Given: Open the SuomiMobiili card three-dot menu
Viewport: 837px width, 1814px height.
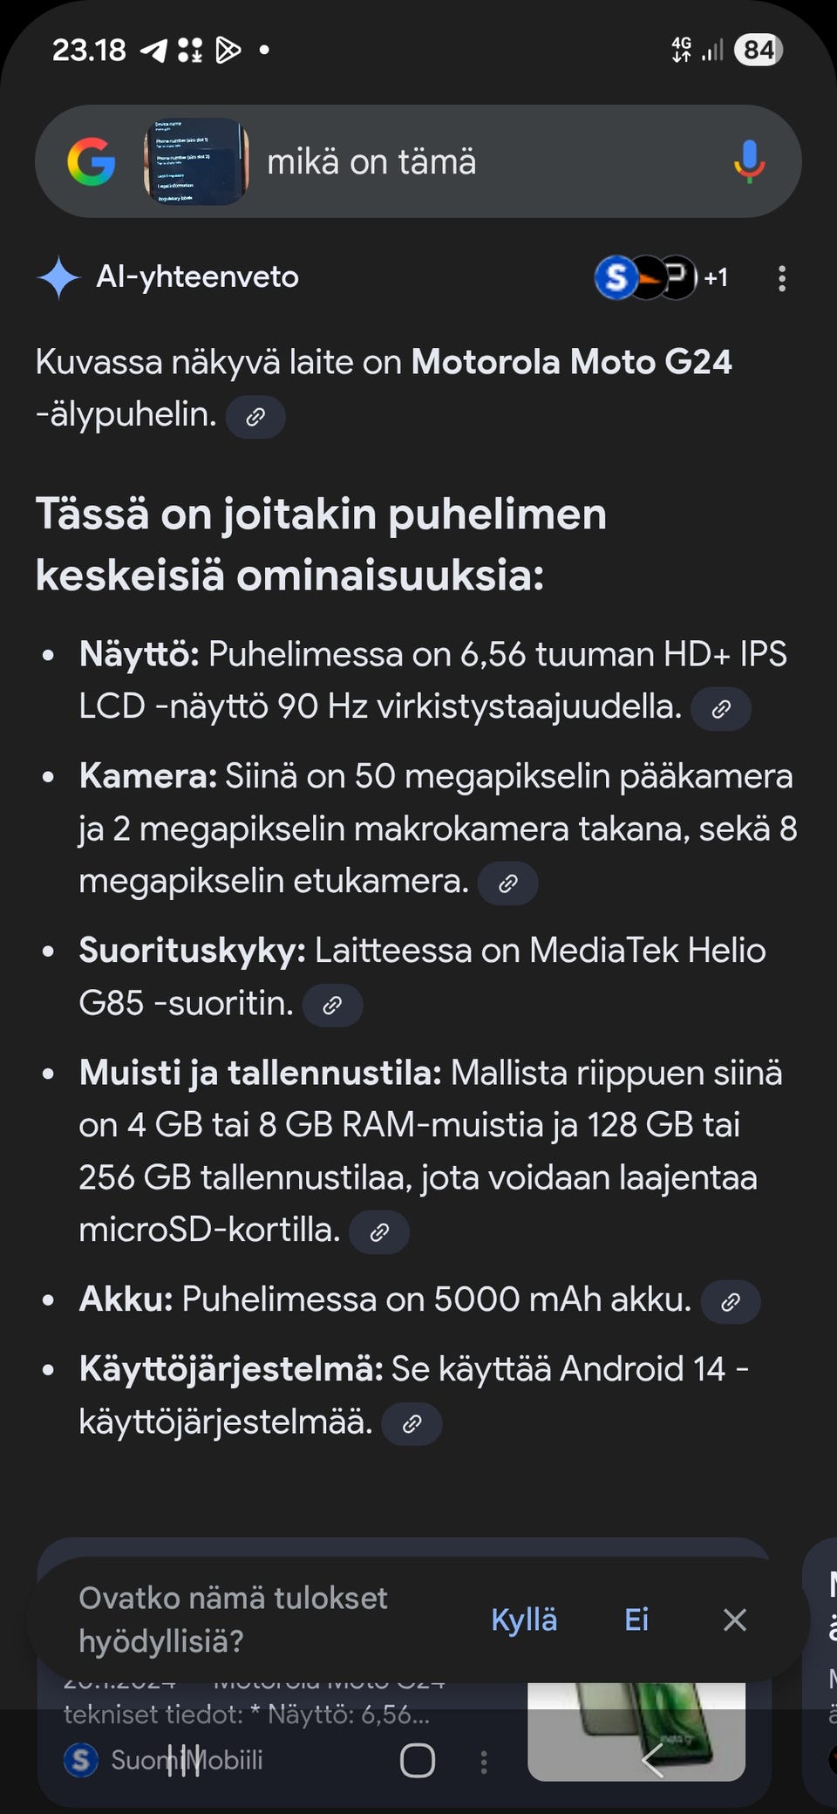Looking at the screenshot, I should tap(484, 1762).
